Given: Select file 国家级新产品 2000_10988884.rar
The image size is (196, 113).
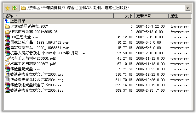Looking at the screenshot, I should click(x=39, y=48).
